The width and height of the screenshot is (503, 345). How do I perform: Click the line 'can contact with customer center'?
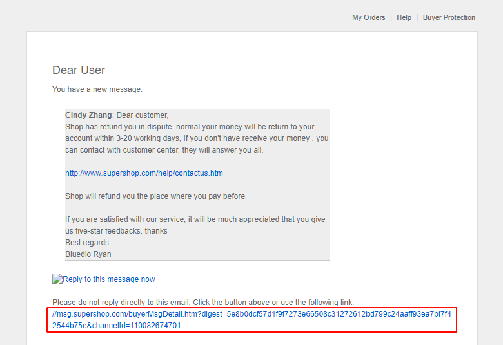point(164,150)
